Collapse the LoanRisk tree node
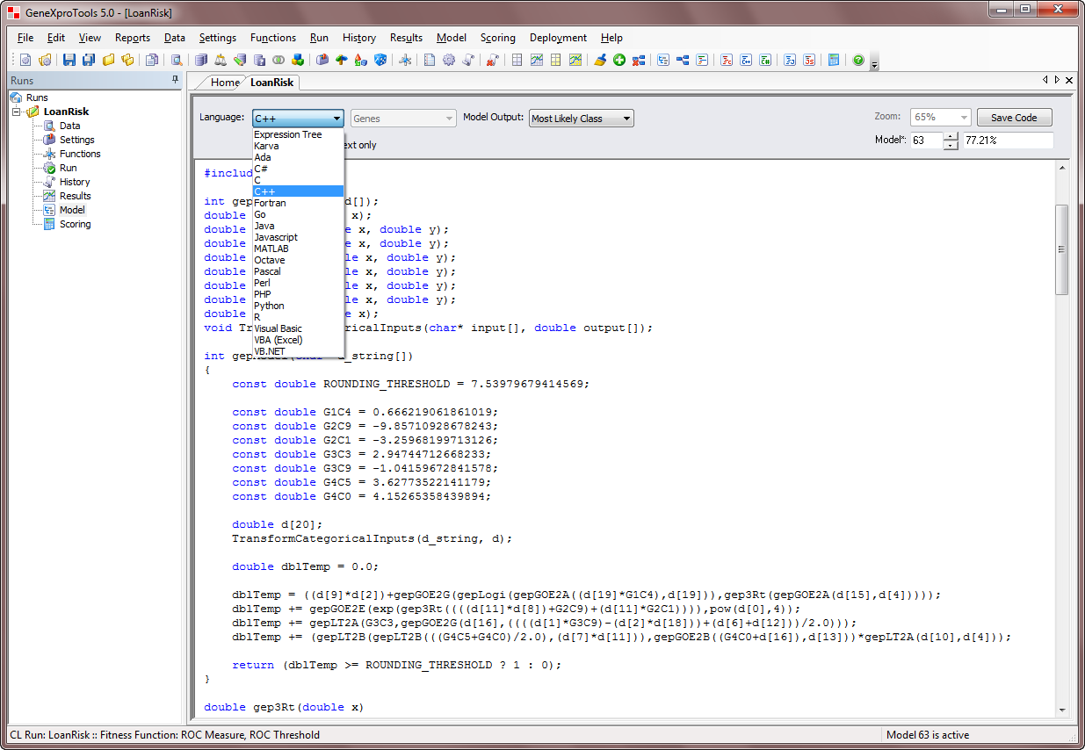This screenshot has width=1085, height=750. [x=16, y=112]
